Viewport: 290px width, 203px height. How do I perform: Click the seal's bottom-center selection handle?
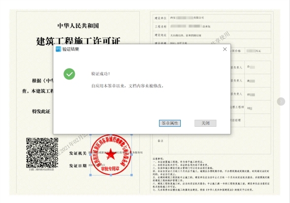point(111,175)
